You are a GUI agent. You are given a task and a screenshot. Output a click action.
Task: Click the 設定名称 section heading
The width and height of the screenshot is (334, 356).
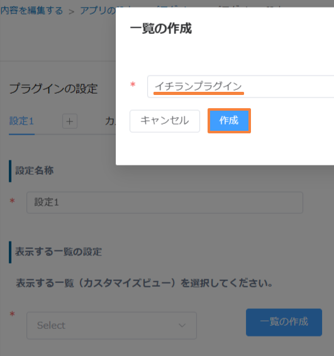pos(35,170)
